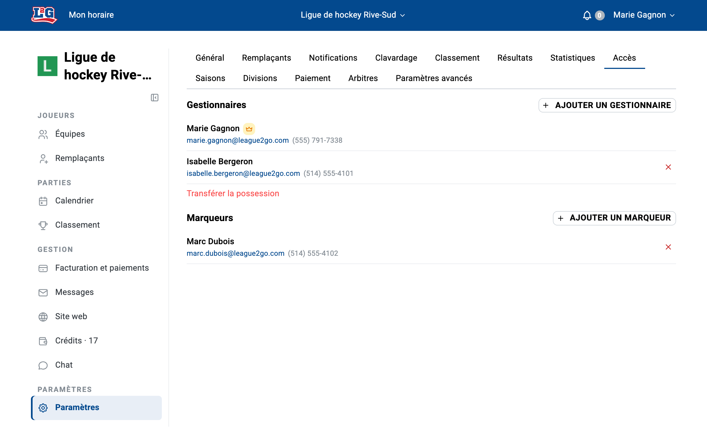Click Transférer la possession link

click(x=233, y=194)
